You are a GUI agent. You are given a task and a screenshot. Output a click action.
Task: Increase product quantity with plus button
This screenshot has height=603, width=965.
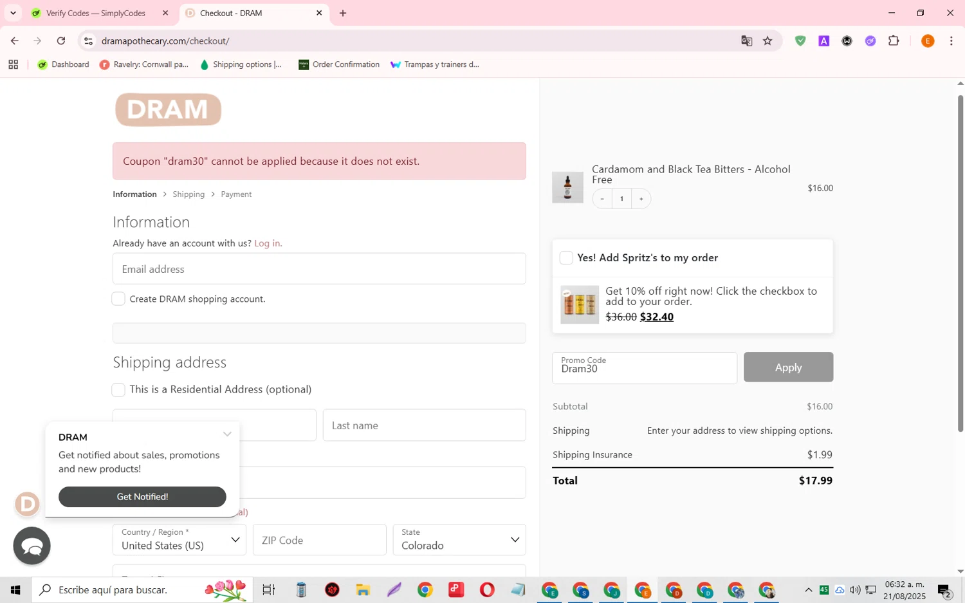641,199
